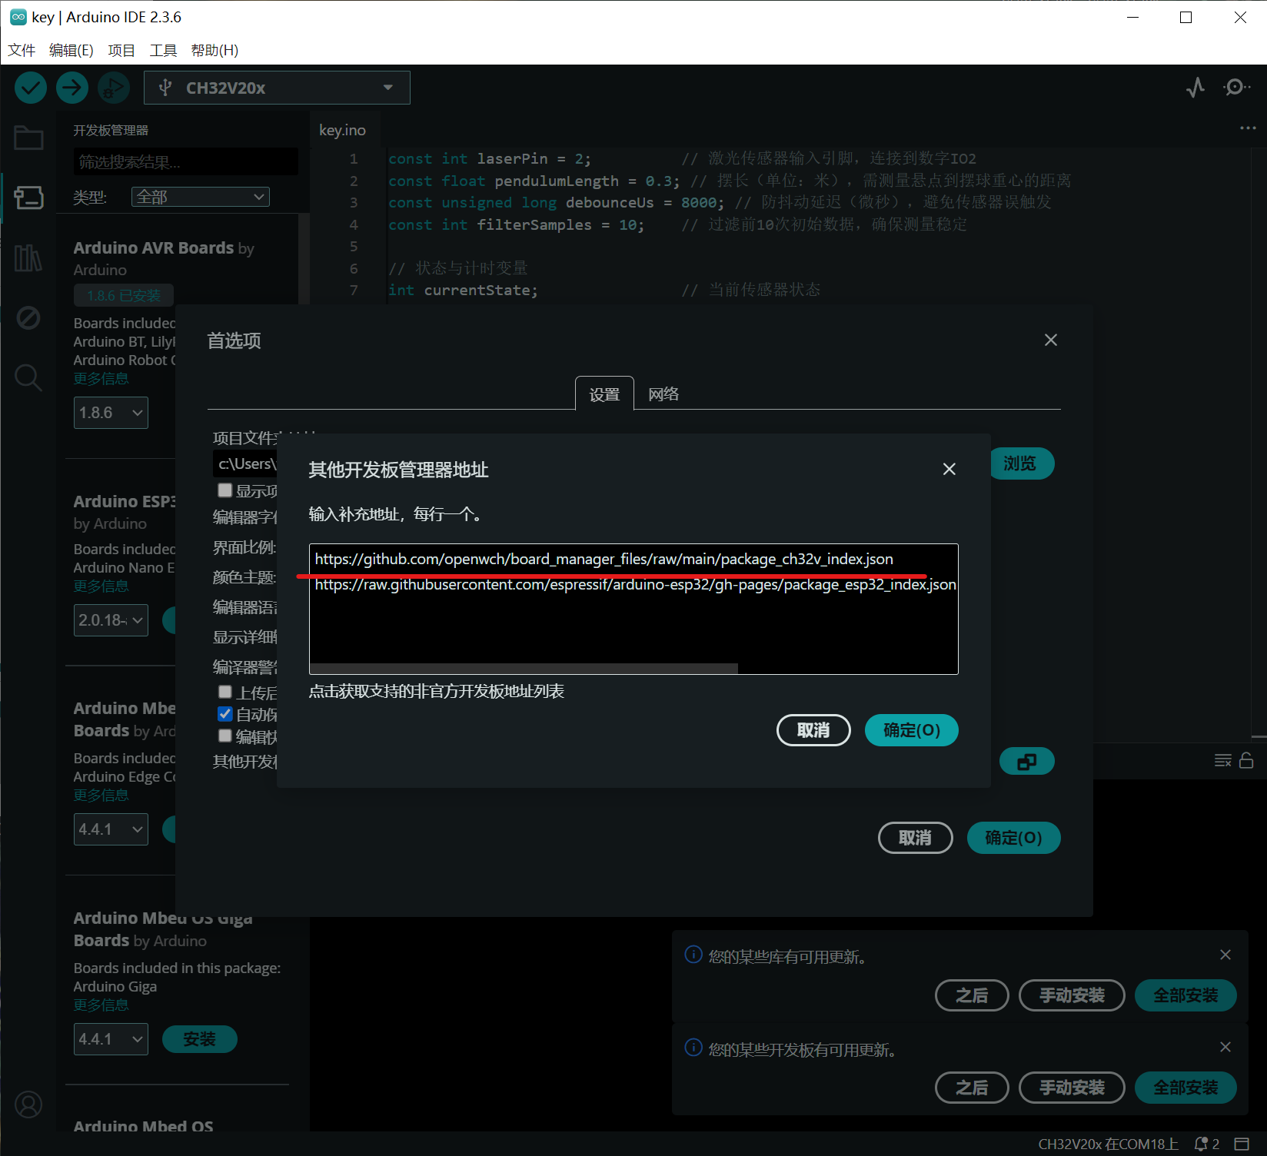Switch to the 网络 tab
The width and height of the screenshot is (1267, 1156).
[x=663, y=394]
